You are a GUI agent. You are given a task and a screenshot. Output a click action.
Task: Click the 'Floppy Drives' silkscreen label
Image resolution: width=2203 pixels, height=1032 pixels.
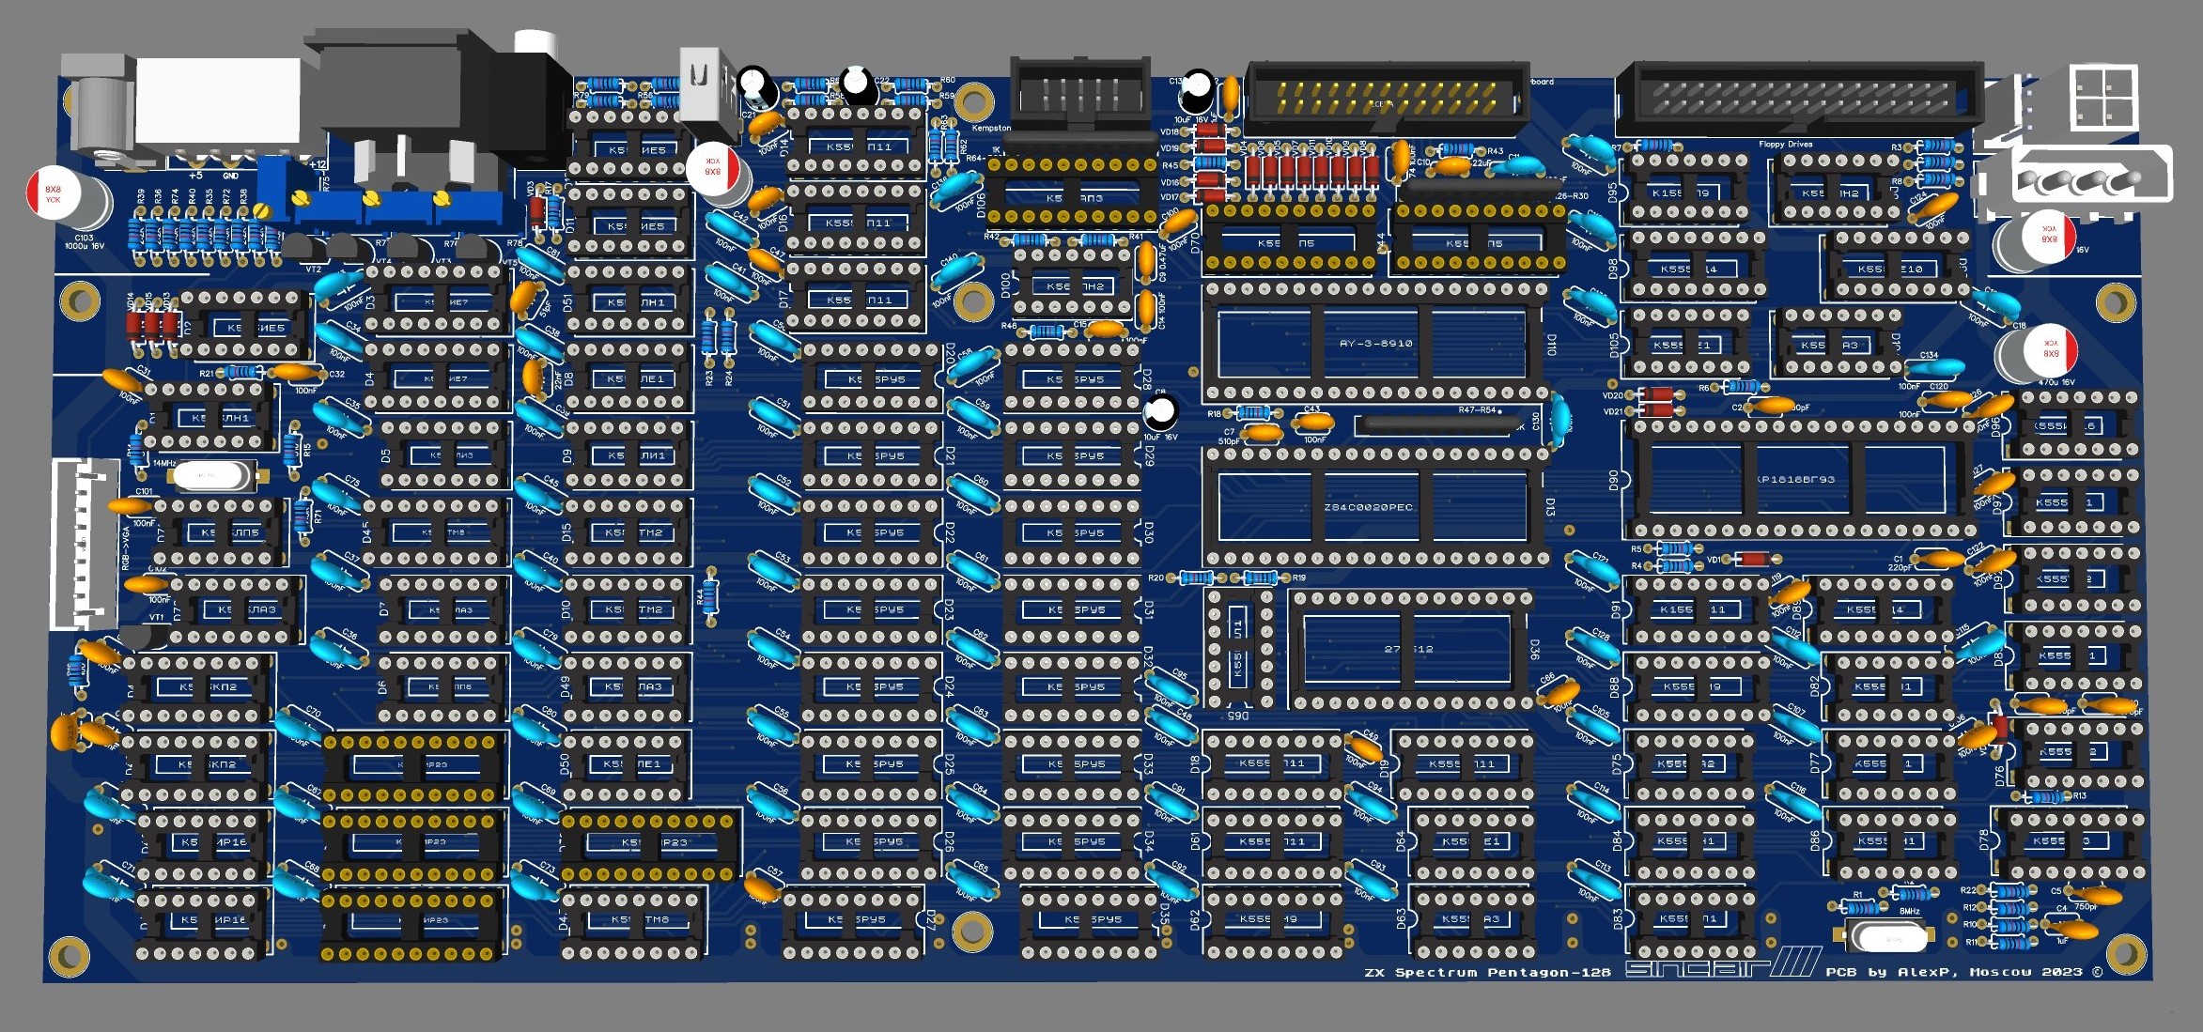coord(1785,145)
